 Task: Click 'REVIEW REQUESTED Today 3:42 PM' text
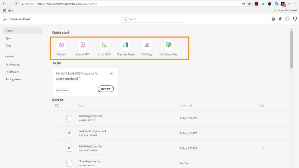coord(77,73)
